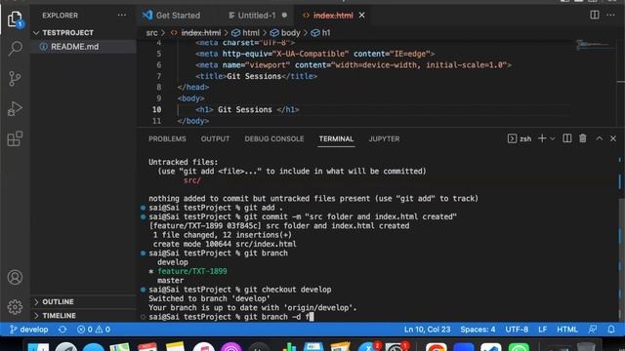Viewport: 625px width, 351px height.
Task: Open the Extensions view icon
Action: pos(15,138)
